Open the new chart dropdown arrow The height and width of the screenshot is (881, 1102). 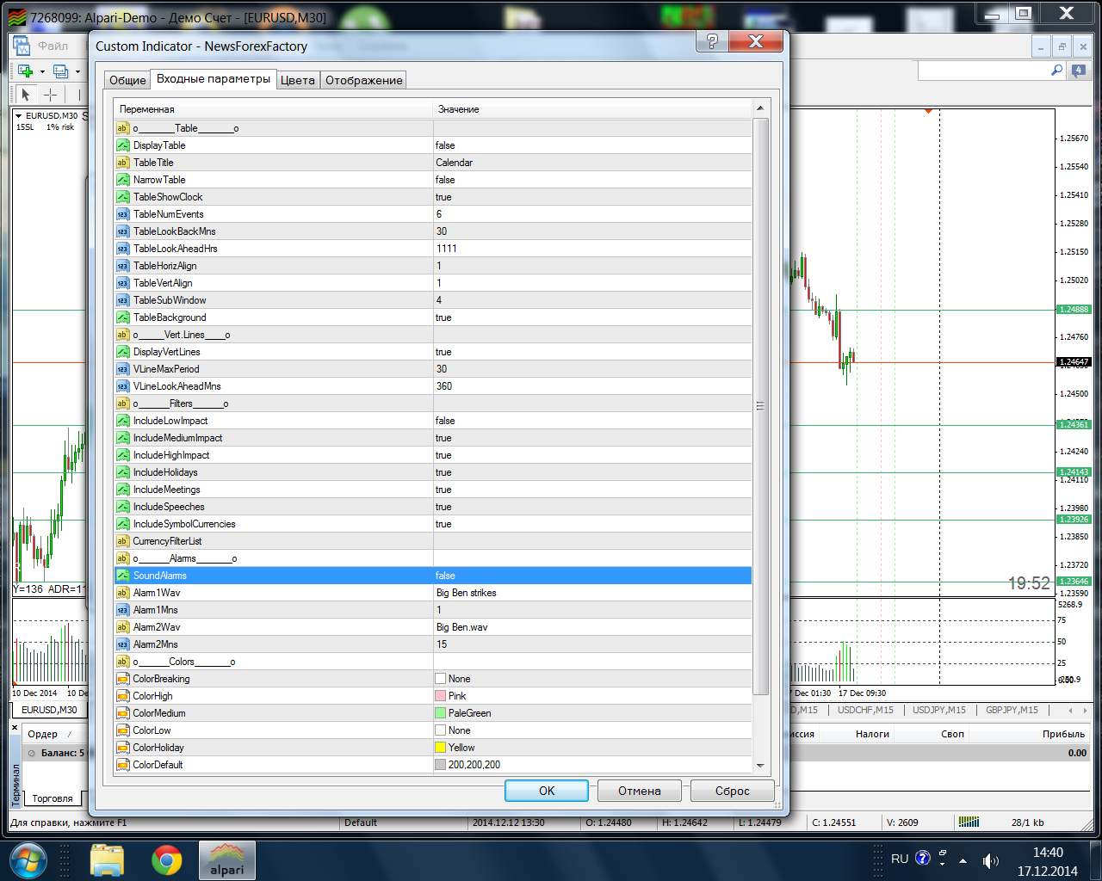click(x=42, y=72)
